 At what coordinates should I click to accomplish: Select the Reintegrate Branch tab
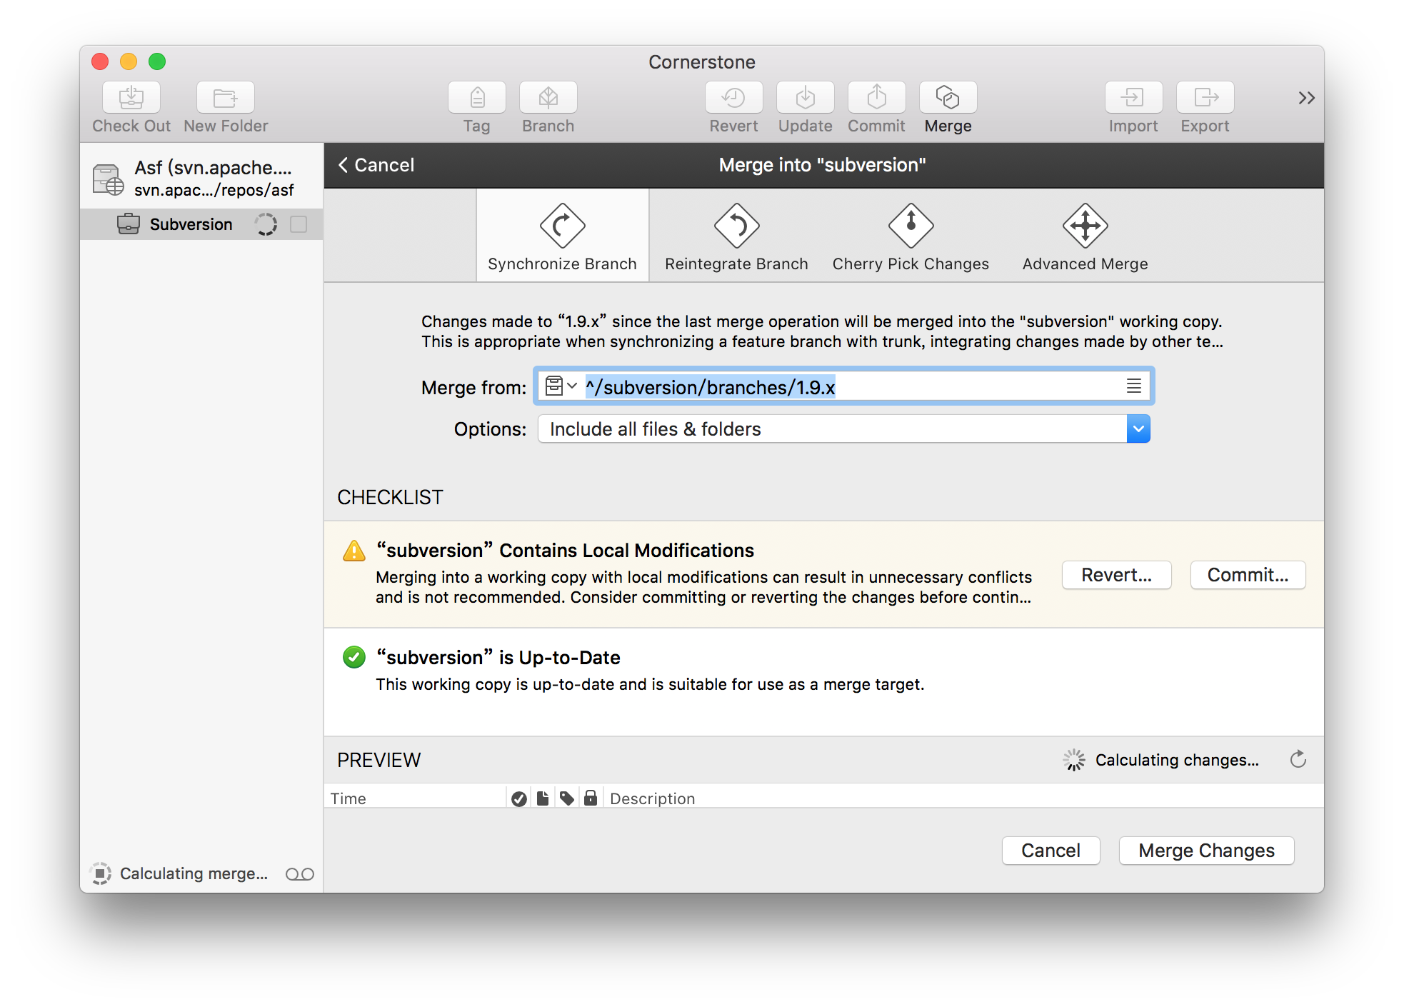tap(736, 236)
